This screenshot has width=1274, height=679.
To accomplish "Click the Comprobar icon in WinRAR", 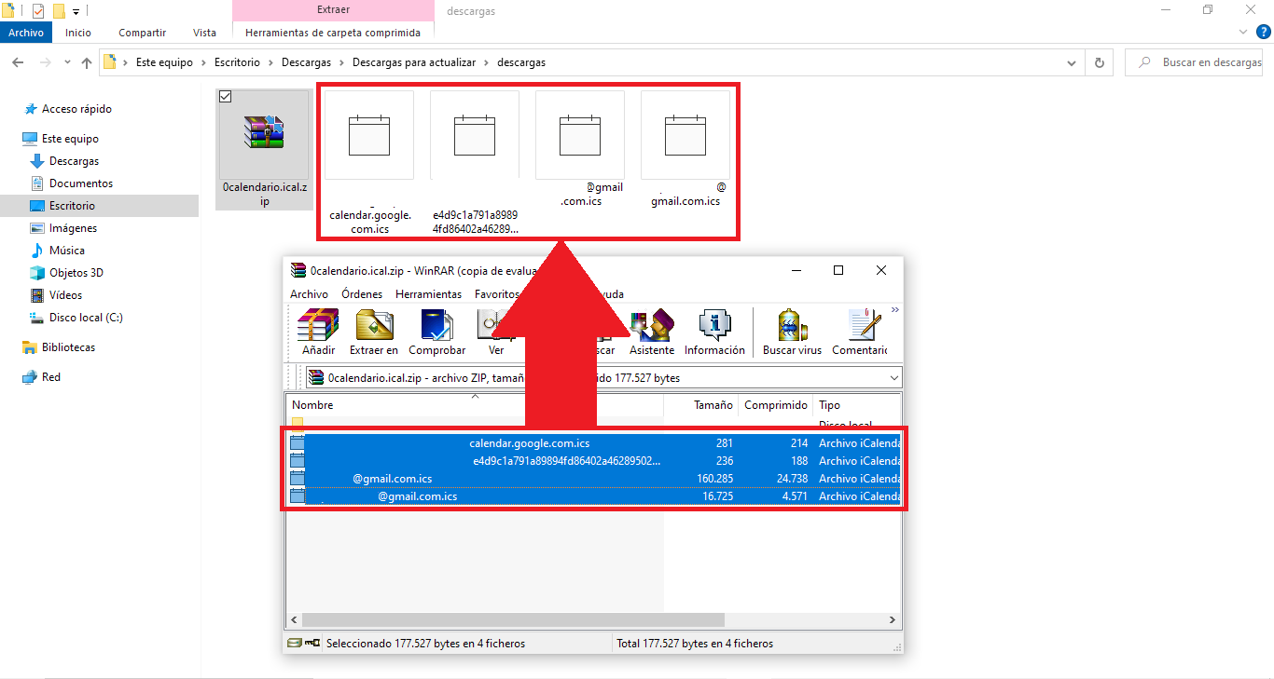I will click(x=436, y=333).
